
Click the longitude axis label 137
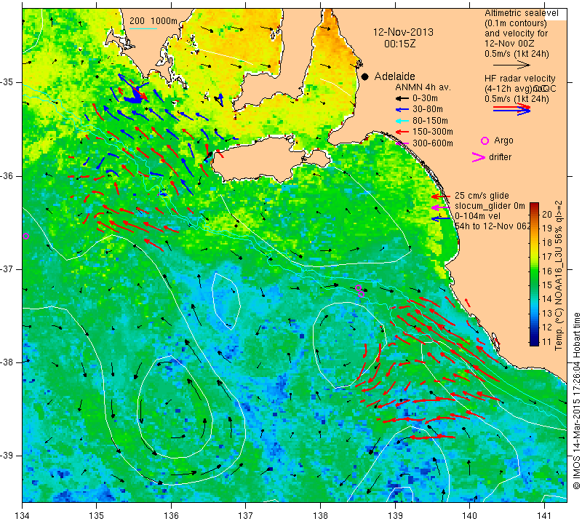(x=246, y=516)
